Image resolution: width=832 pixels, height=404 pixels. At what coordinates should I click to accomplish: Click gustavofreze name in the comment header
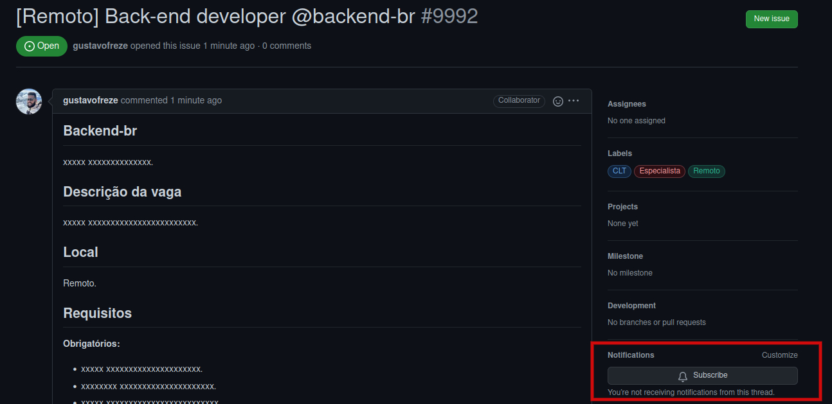pos(91,101)
